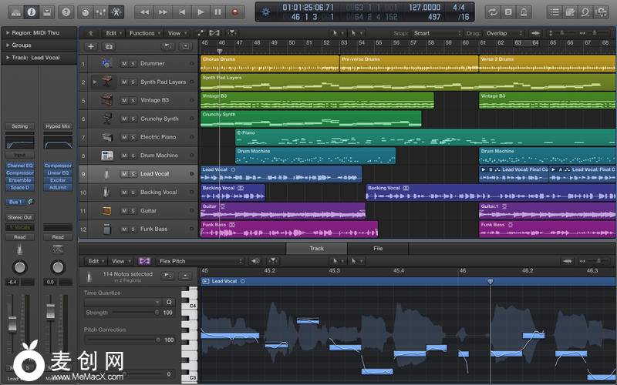The width and height of the screenshot is (617, 385).
Task: Open the Functions menu in tracks area
Action: click(144, 34)
